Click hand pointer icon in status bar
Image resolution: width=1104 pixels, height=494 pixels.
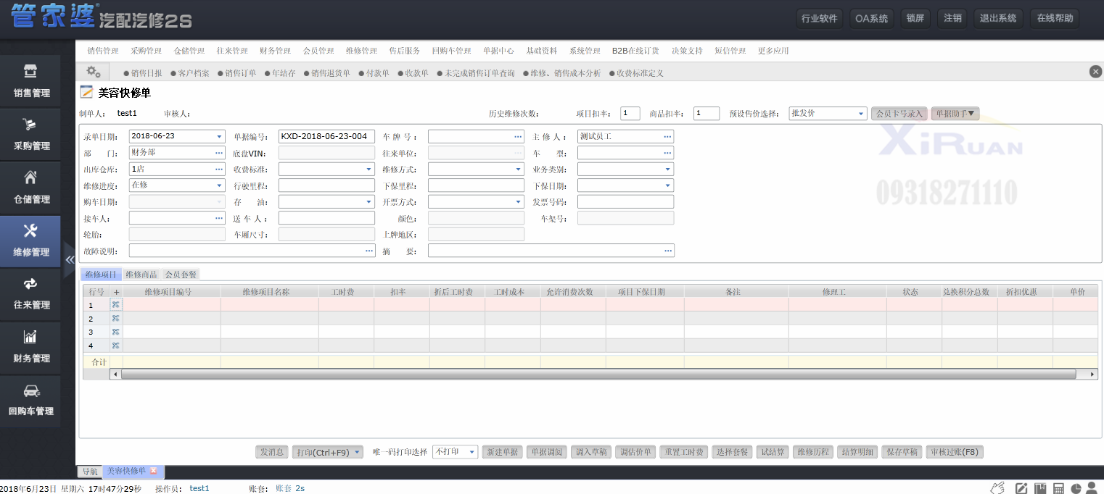pos(998,488)
